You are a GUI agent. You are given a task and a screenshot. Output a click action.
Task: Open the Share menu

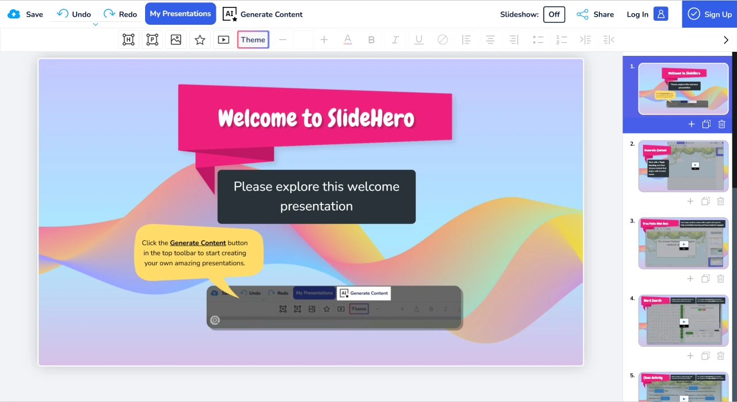[595, 14]
